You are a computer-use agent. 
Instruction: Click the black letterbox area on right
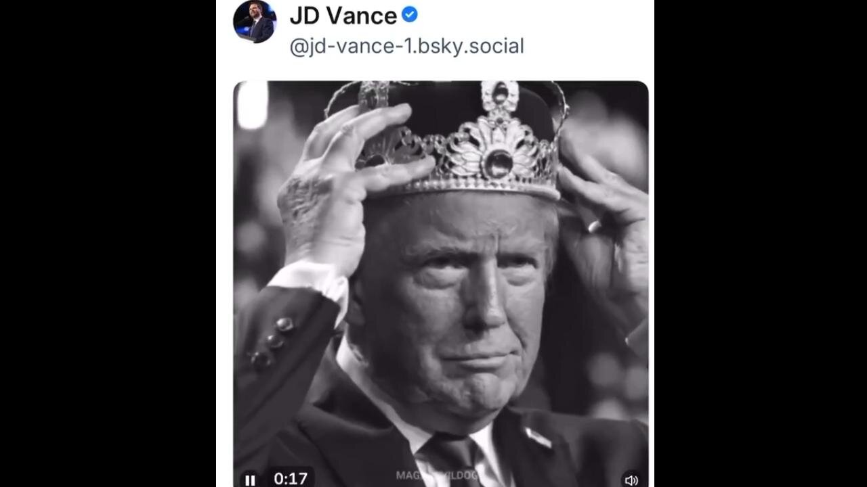[759, 243]
